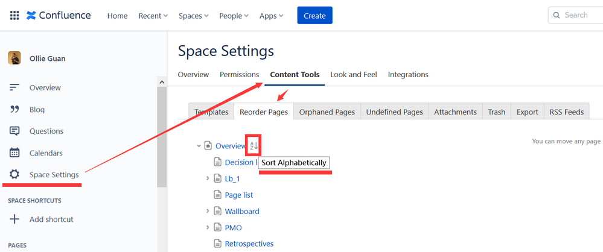Open the Spaces dropdown menu
The width and height of the screenshot is (603, 252).
pos(193,16)
